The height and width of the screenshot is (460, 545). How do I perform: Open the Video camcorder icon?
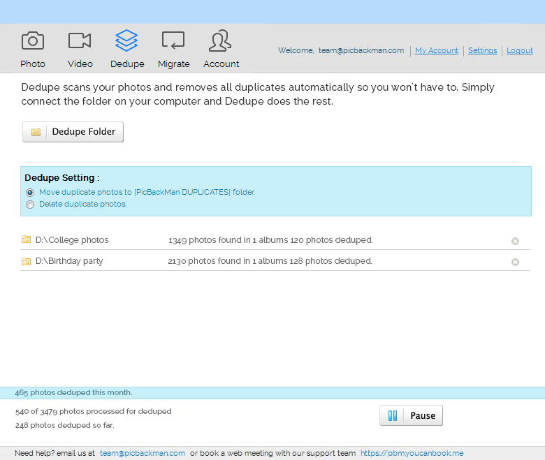pos(80,41)
